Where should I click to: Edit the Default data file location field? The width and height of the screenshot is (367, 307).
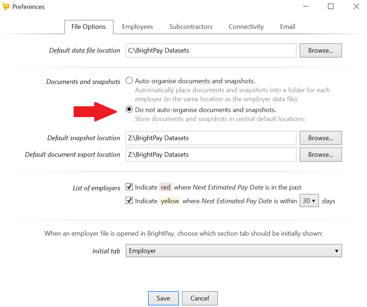(x=211, y=50)
